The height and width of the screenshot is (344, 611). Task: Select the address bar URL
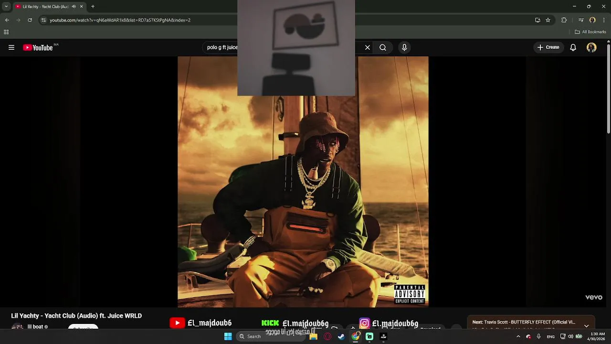pos(120,20)
